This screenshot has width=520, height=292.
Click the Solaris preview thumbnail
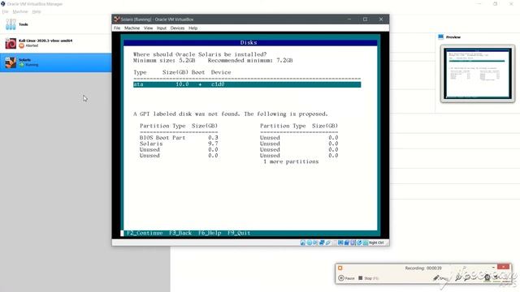click(478, 74)
